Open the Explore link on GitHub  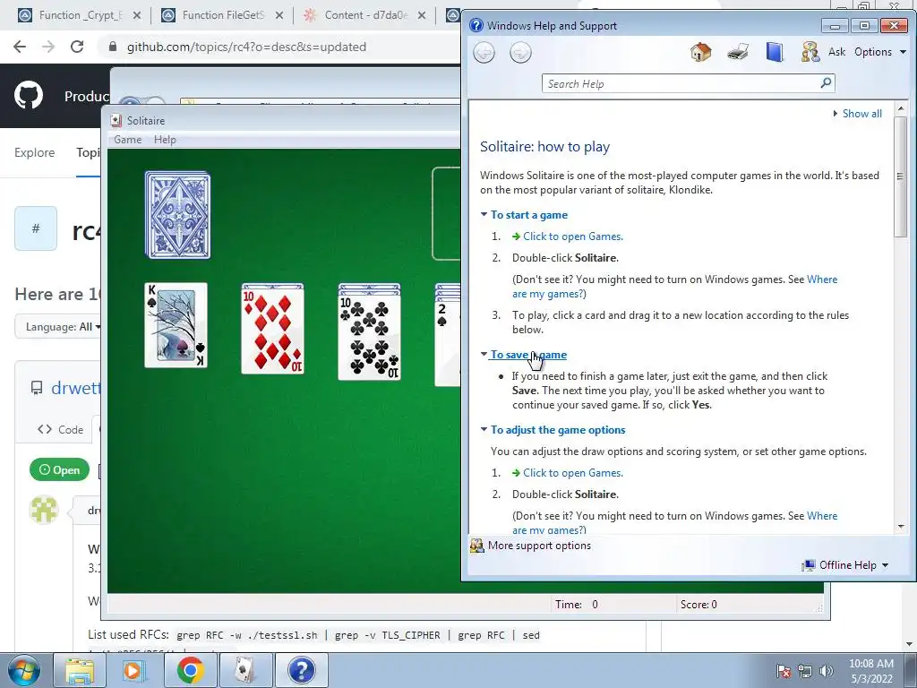(35, 152)
